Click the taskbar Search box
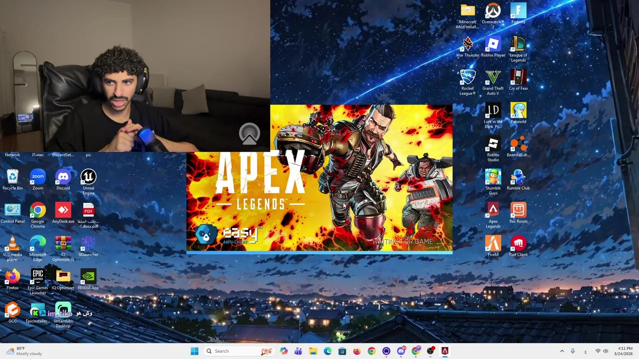This screenshot has height=359, width=639. point(240,351)
